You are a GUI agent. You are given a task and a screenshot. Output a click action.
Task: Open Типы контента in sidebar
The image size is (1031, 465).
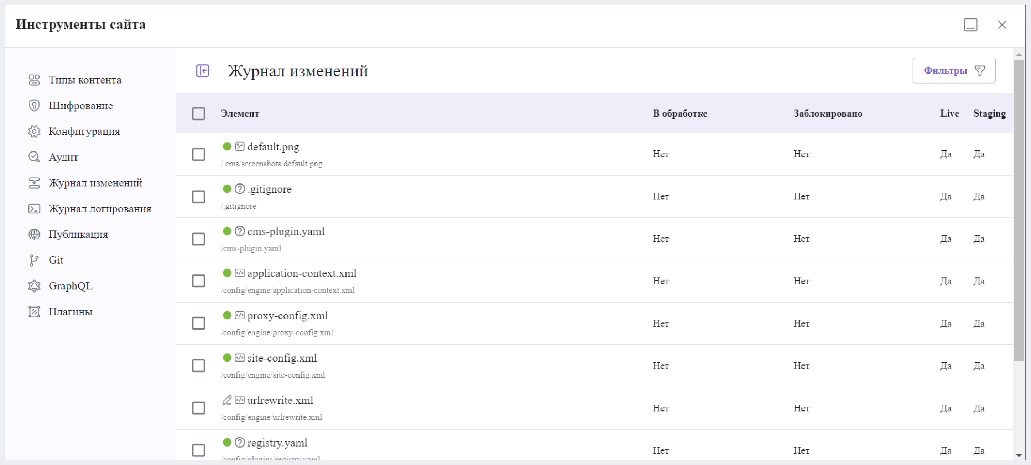click(85, 80)
